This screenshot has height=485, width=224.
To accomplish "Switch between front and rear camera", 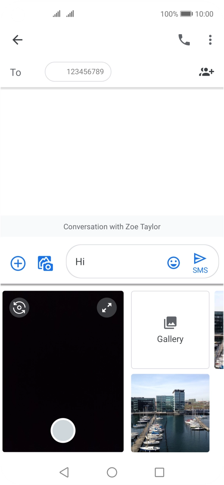I will point(19,308).
